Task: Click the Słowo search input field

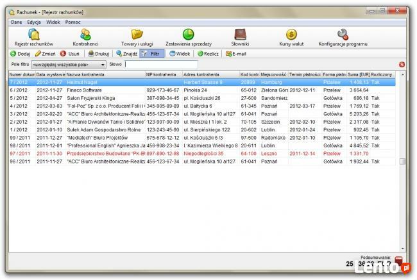Action: coord(160,65)
